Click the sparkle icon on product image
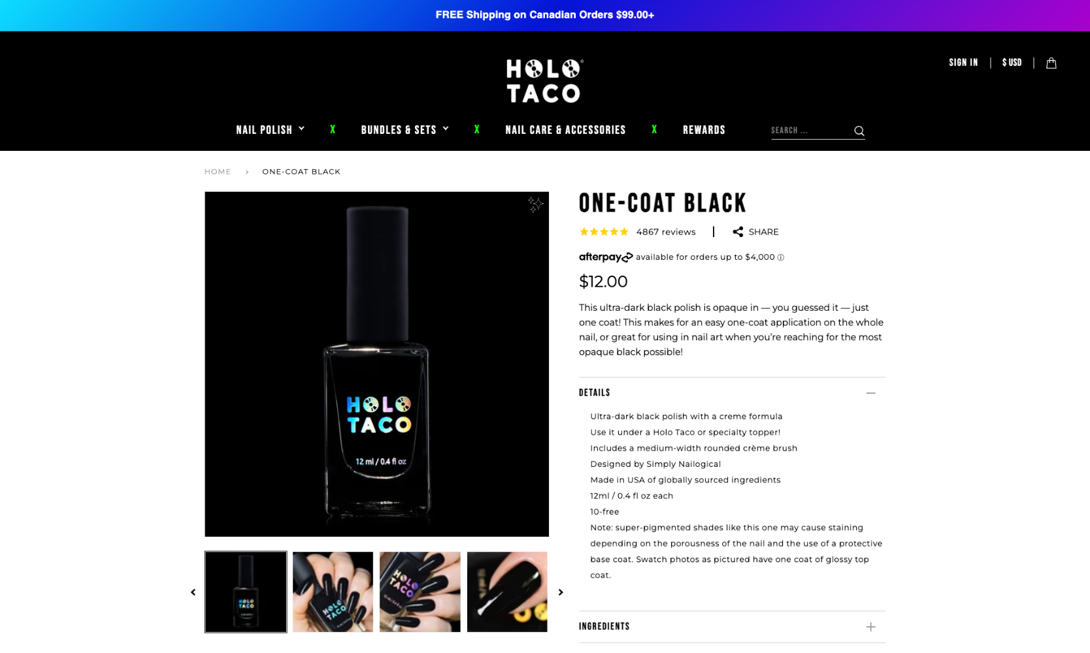 535,204
